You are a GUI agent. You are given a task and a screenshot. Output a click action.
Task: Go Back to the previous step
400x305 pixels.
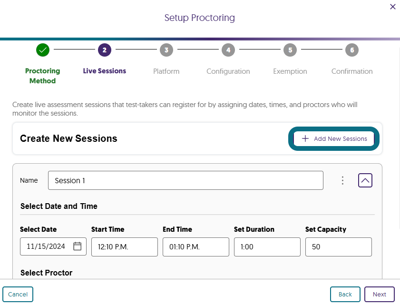(x=345, y=294)
